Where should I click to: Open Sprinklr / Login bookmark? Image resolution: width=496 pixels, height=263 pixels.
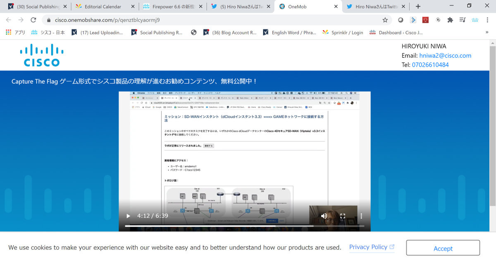coord(343,33)
